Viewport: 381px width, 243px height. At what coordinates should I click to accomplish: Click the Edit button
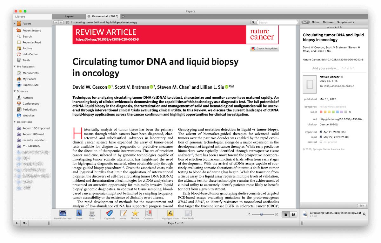361,205
